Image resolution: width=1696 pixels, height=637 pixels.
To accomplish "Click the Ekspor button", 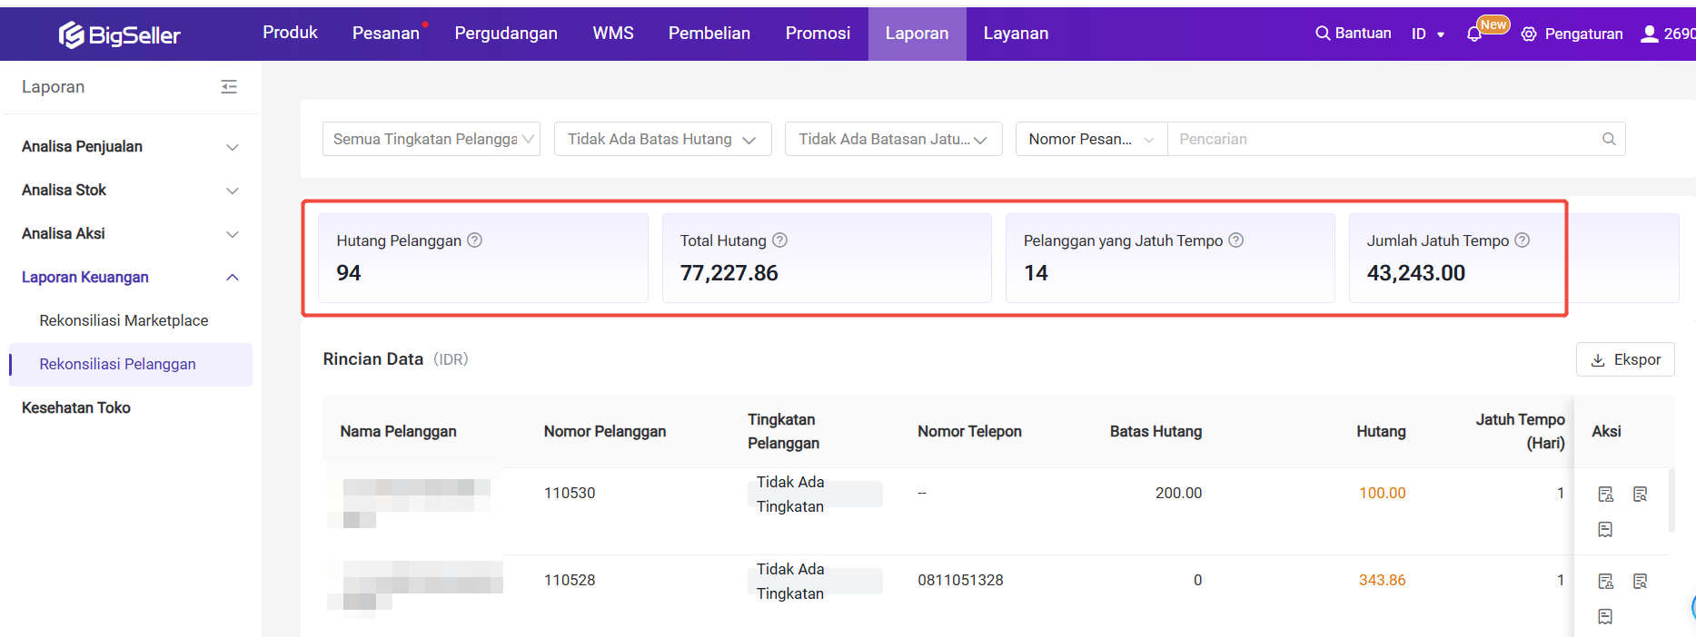I will tap(1625, 359).
